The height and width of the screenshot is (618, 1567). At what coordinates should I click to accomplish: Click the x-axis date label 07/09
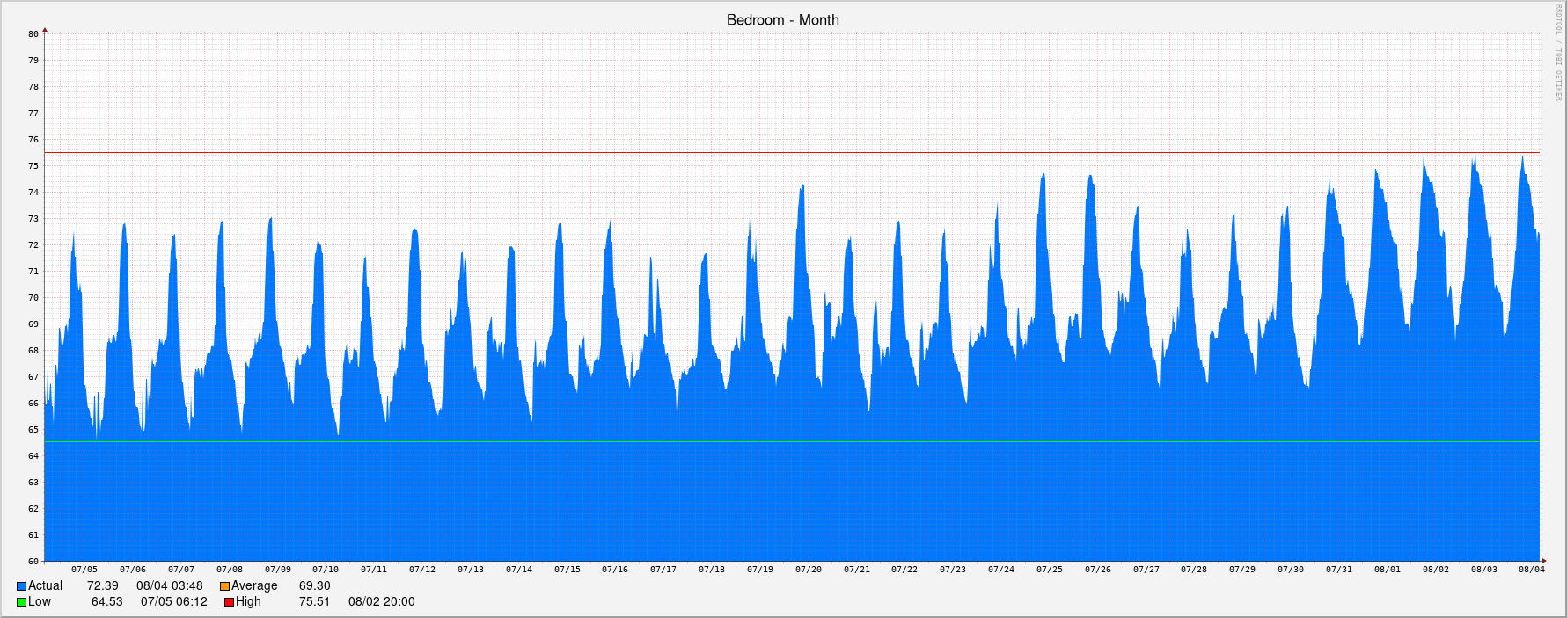click(x=278, y=570)
